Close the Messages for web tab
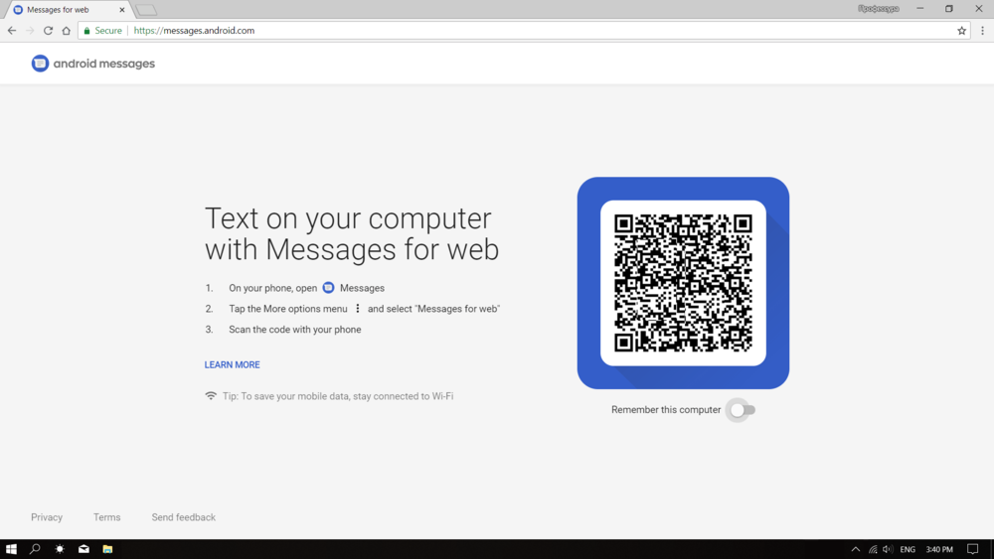Image resolution: width=994 pixels, height=559 pixels. (x=121, y=10)
